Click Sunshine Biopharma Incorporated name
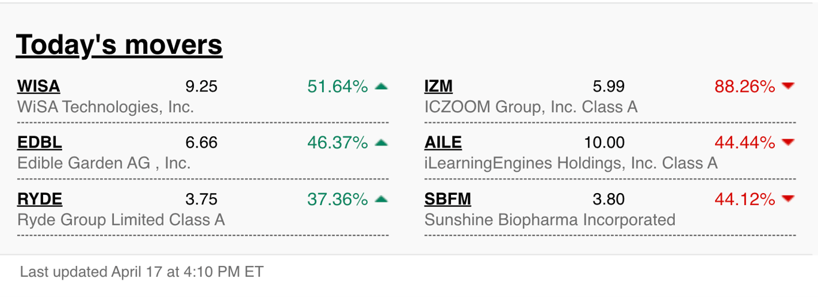Image resolution: width=818 pixels, height=306 pixels. pos(550,220)
